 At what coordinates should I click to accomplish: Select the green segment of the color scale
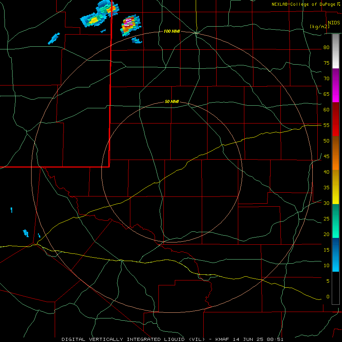pyautogui.click(x=336, y=221)
